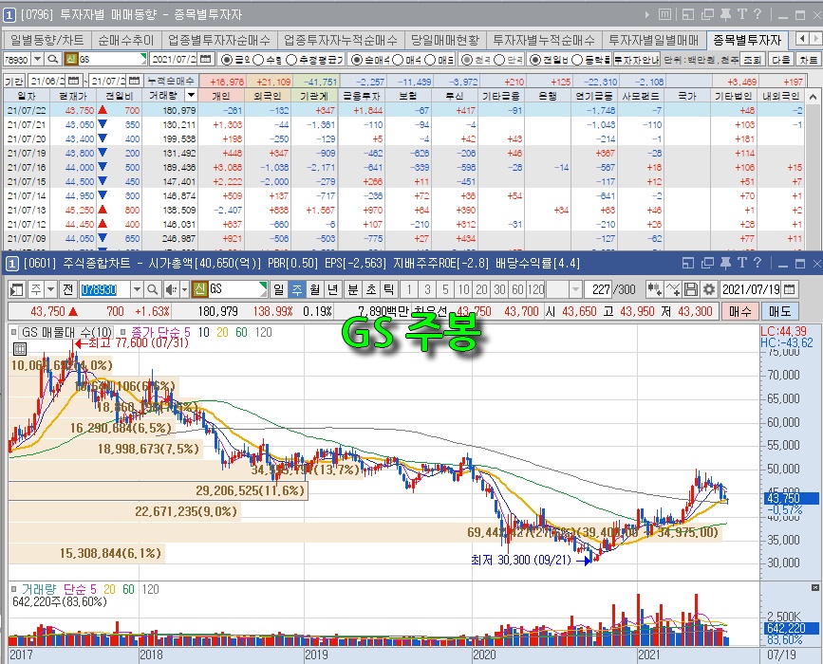823x664 pixels.
Task: Select the 순매수 radio button
Action: (357, 60)
